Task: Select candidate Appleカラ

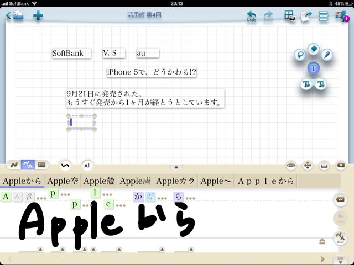Action: (x=175, y=181)
